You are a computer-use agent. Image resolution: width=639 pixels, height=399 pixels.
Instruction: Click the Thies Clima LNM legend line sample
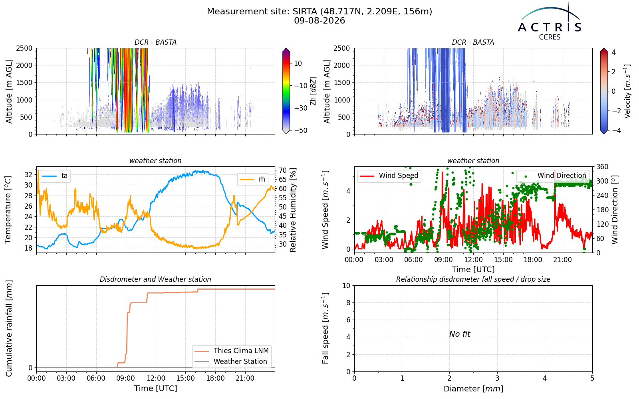[x=202, y=351]
